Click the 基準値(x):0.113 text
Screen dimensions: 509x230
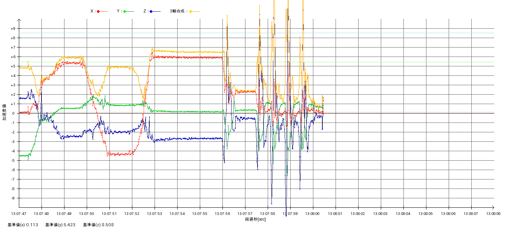(x=23, y=225)
